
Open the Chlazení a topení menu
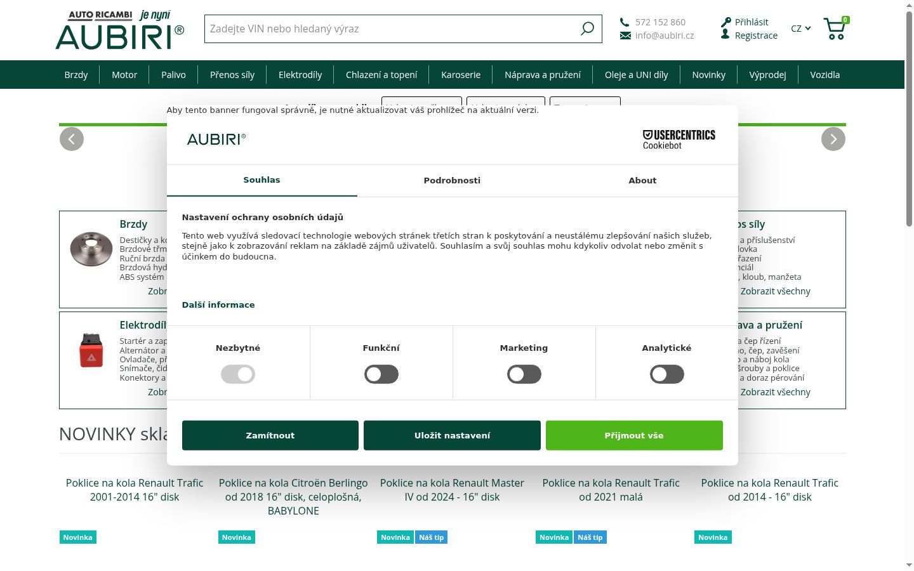coord(381,75)
